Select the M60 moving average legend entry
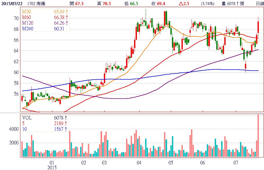The width and height of the screenshot is (264, 170). pos(26,17)
